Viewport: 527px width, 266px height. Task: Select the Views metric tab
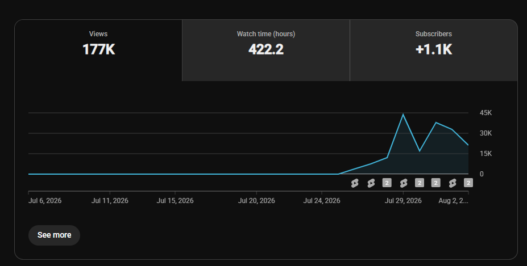tap(98, 50)
